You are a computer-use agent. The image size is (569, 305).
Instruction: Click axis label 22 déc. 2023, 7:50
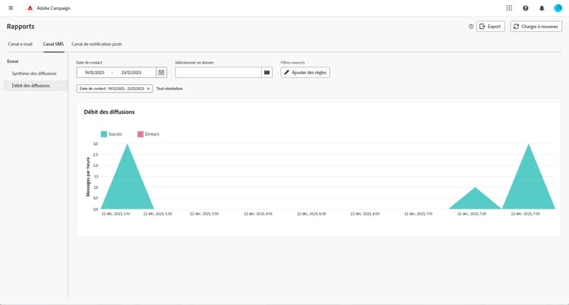point(526,214)
